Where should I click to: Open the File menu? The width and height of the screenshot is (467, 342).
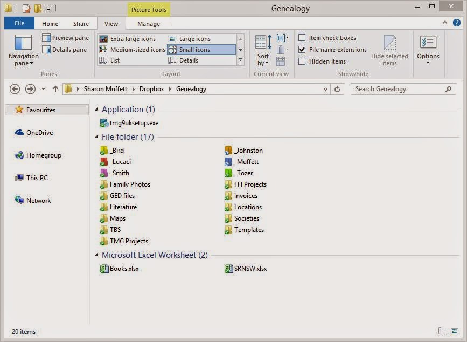tap(19, 23)
